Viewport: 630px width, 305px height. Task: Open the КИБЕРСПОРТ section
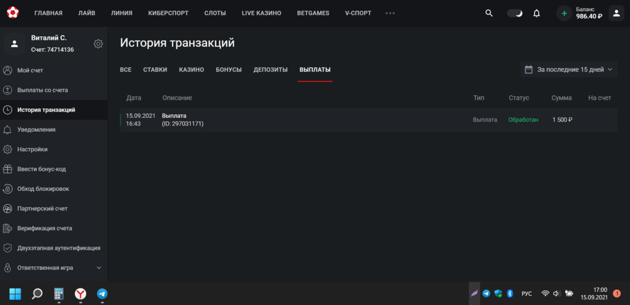[168, 13]
